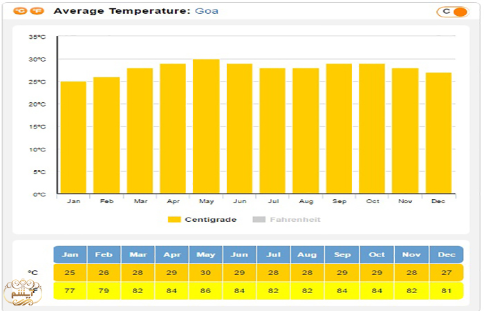Click the orange °C icon in header

click(21, 11)
